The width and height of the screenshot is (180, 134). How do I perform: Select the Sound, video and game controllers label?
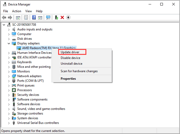pyautogui.click(x=41, y=109)
